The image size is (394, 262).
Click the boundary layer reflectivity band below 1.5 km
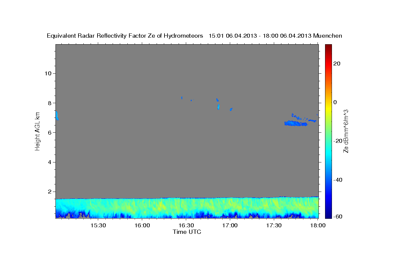click(x=187, y=208)
